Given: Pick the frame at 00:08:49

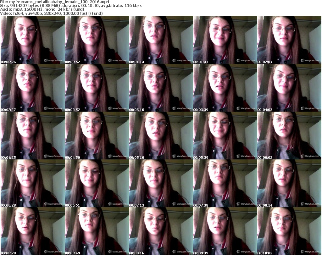Looking at the screenshot, I should pyautogui.click(x=97, y=231).
